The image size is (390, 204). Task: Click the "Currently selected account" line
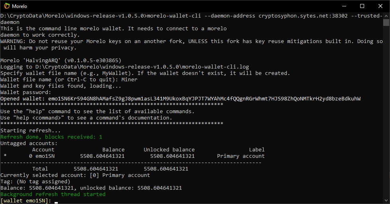75,175
